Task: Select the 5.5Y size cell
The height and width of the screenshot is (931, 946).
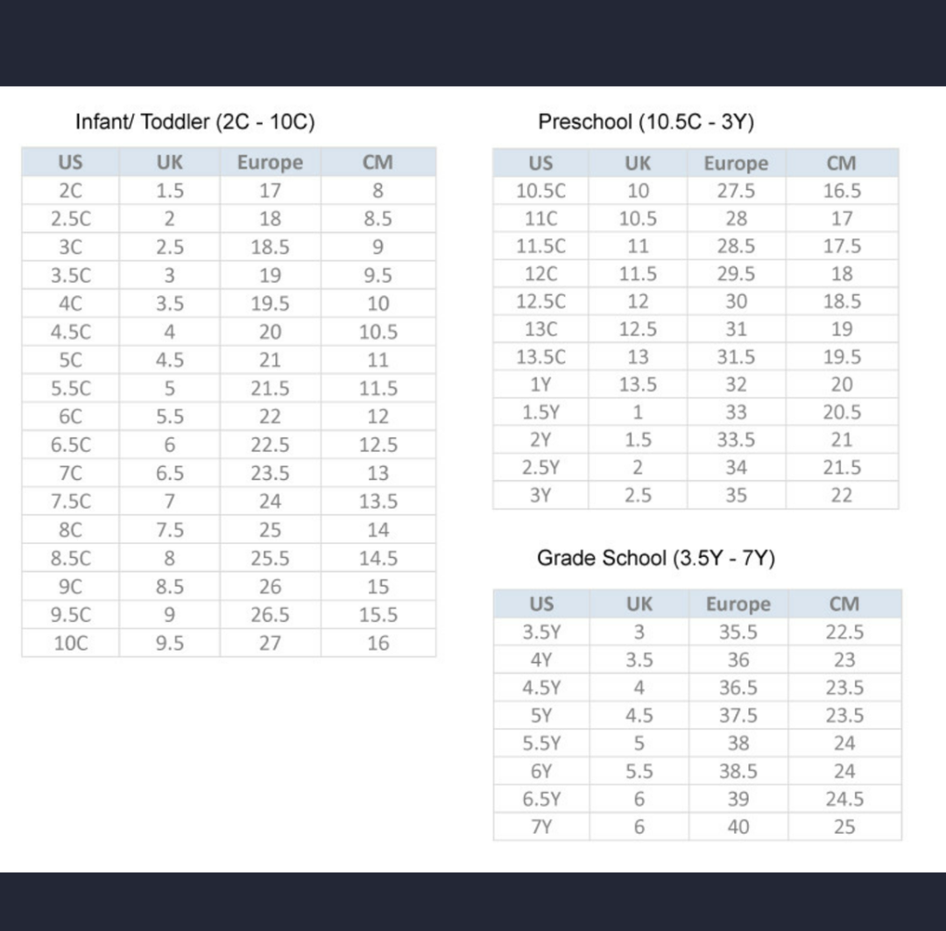Action: (x=540, y=744)
